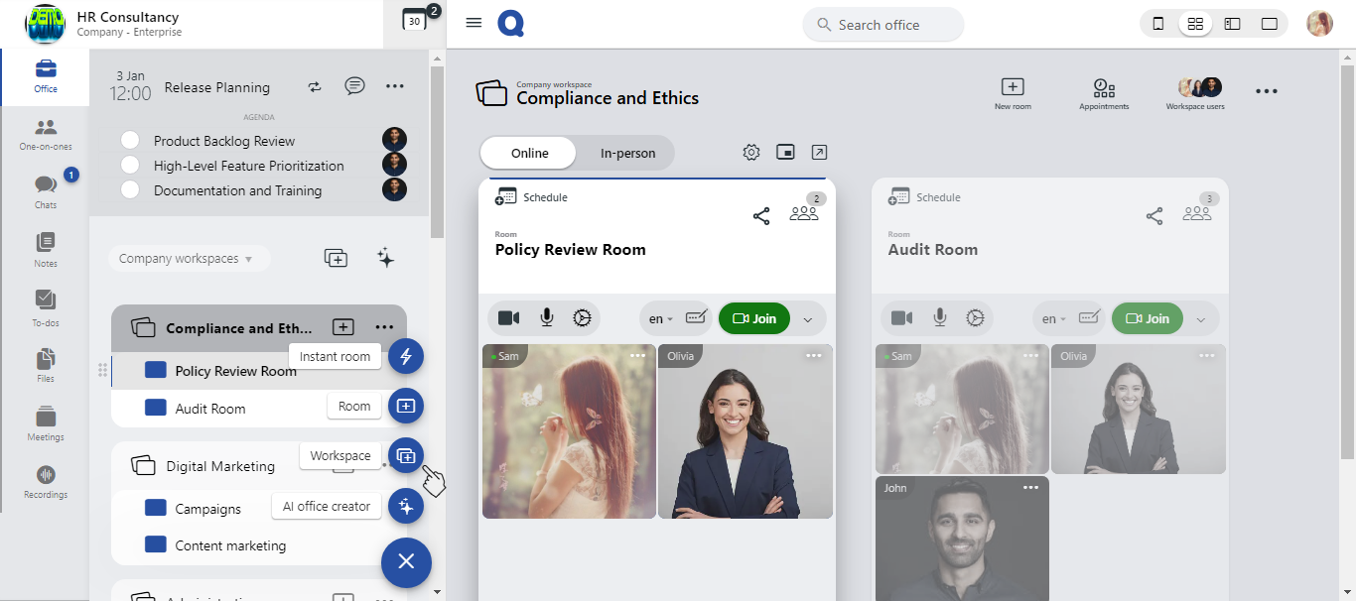Join the Policy Review Room
The height and width of the screenshot is (601, 1356).
point(754,318)
